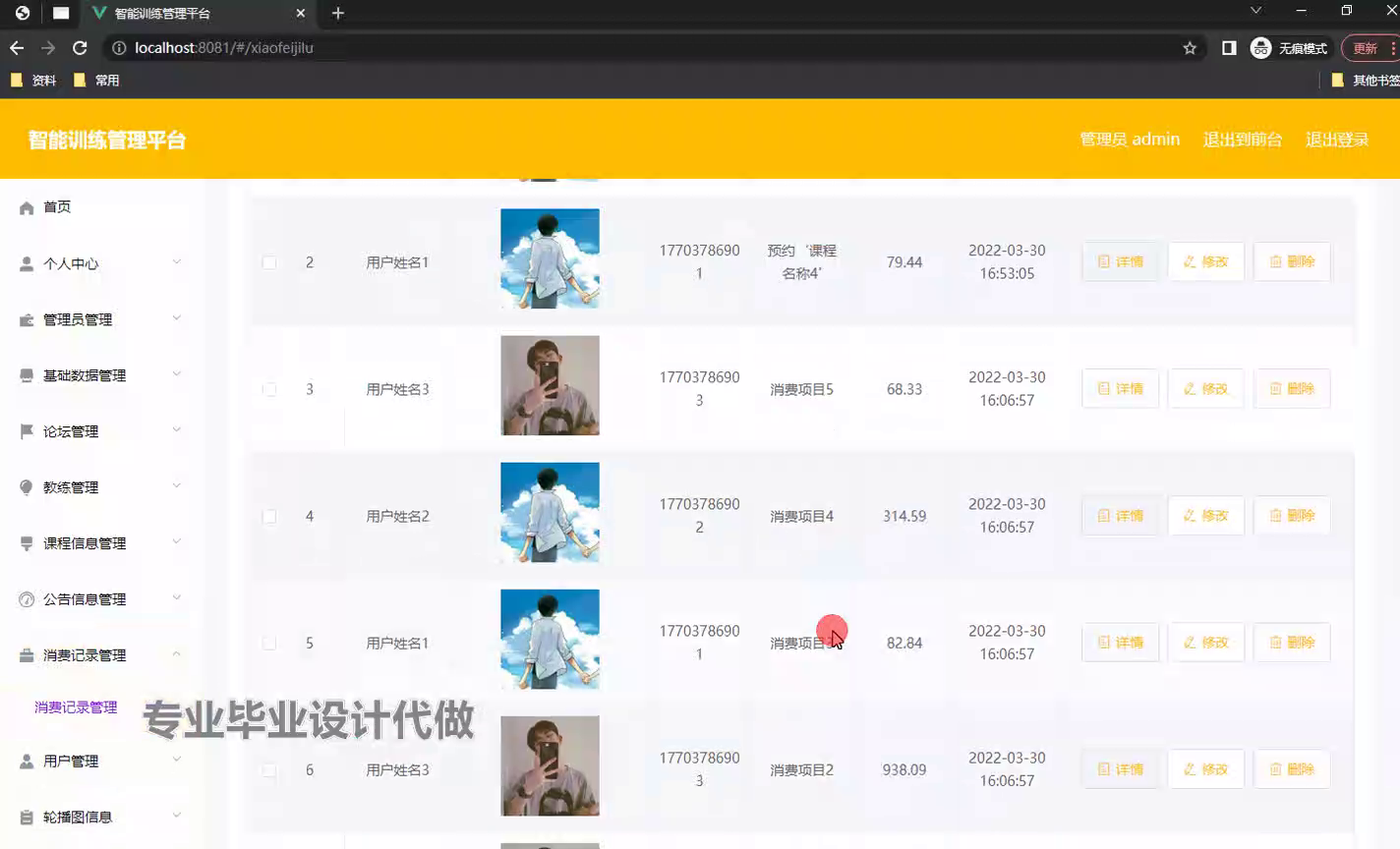Screen dimensions: 1400x849
Task: Select the checkbox for row 4
Action: click(269, 516)
